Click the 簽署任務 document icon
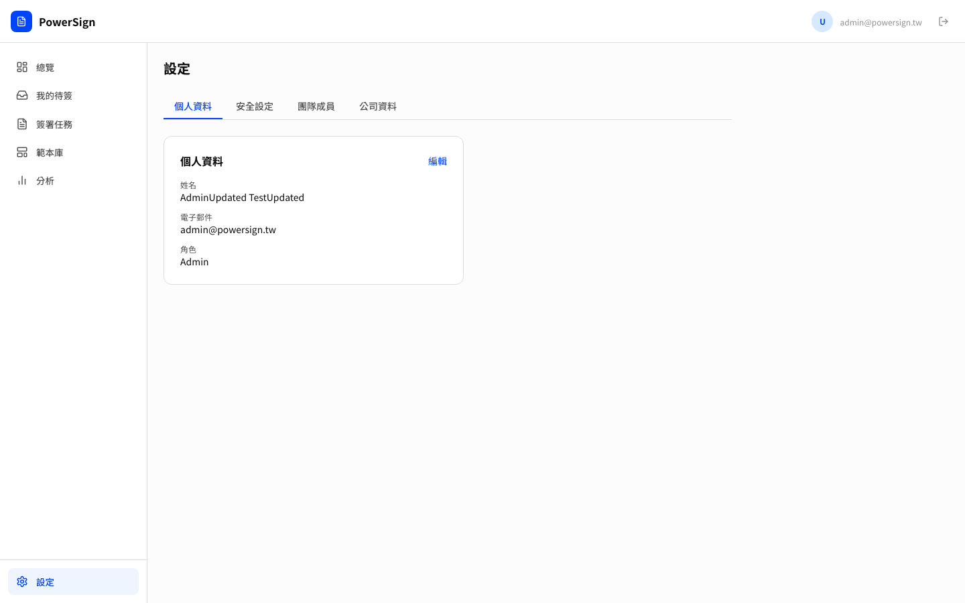The image size is (965, 603). [x=21, y=124]
